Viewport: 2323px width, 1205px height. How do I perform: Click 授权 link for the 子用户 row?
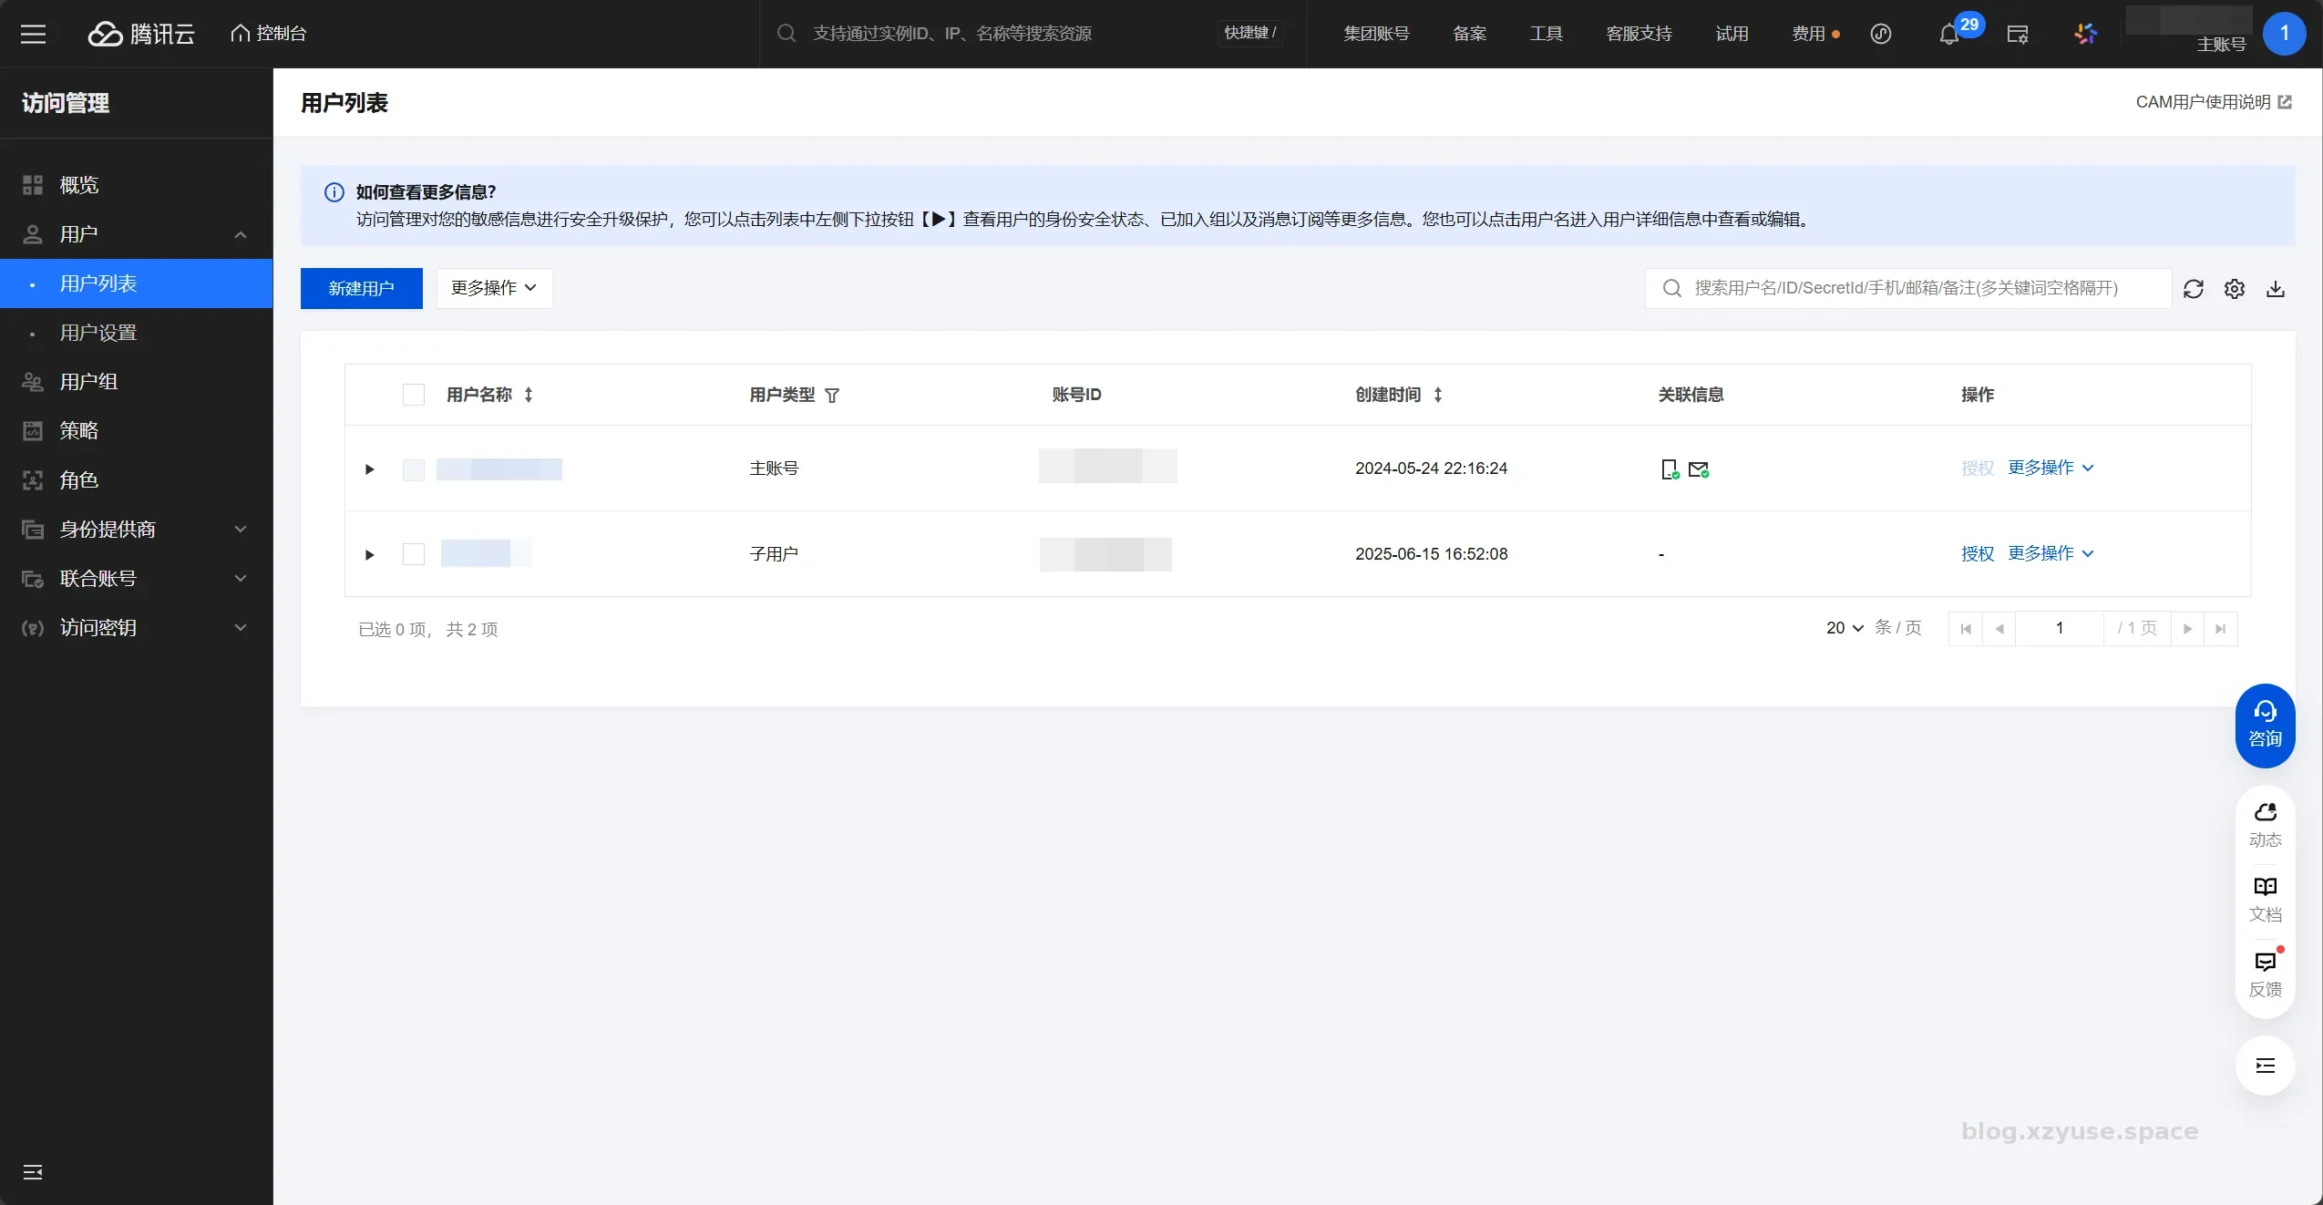(x=1977, y=553)
